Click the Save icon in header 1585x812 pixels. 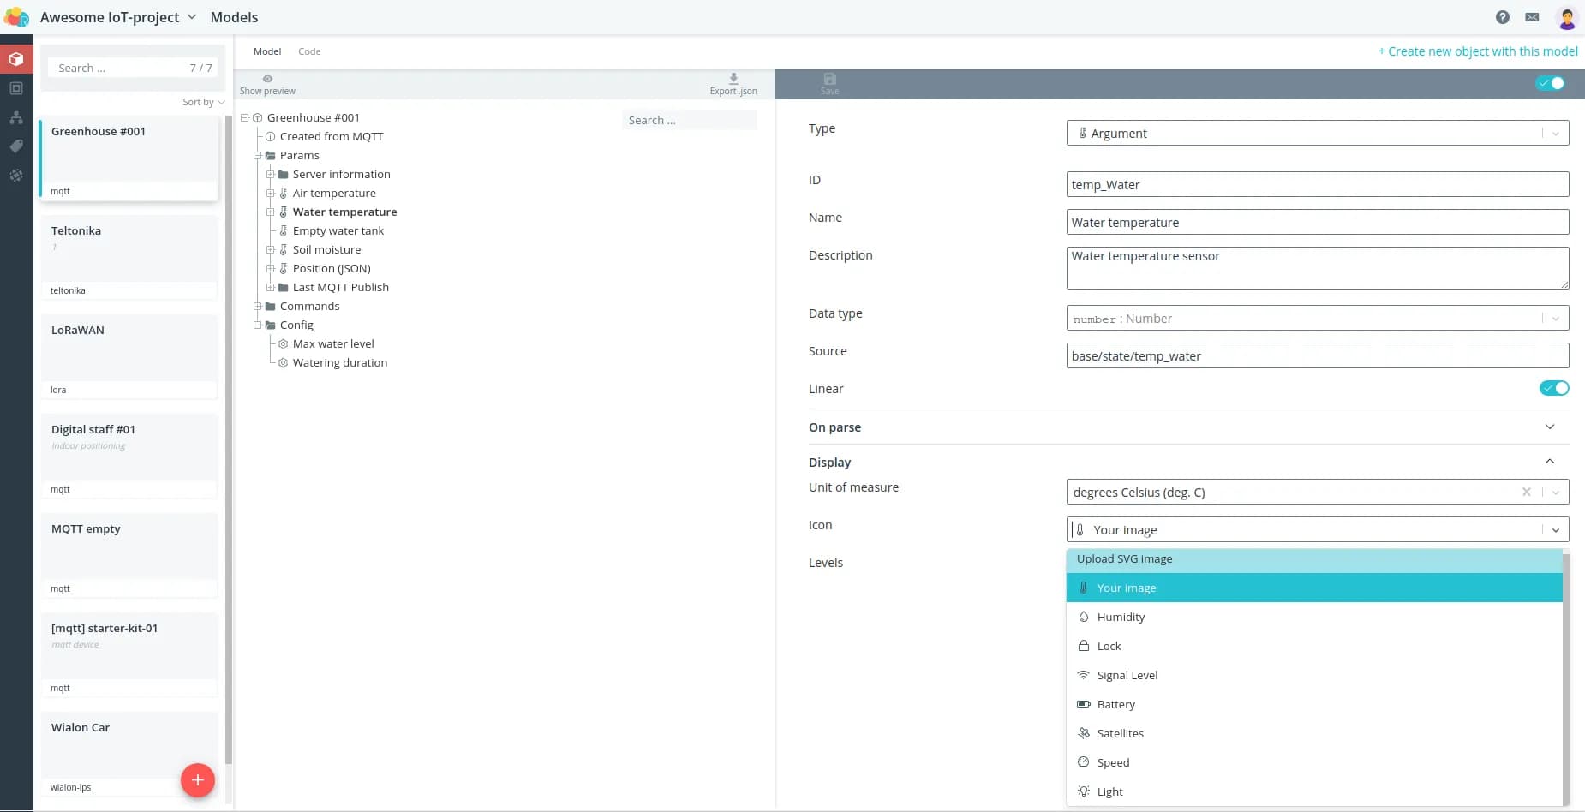tap(829, 80)
